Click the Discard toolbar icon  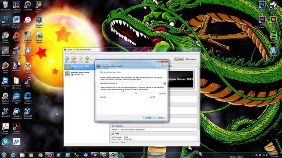[81, 59]
